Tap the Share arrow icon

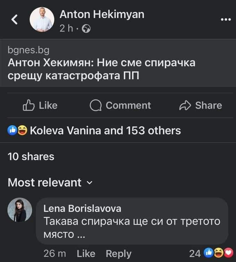tap(185, 105)
